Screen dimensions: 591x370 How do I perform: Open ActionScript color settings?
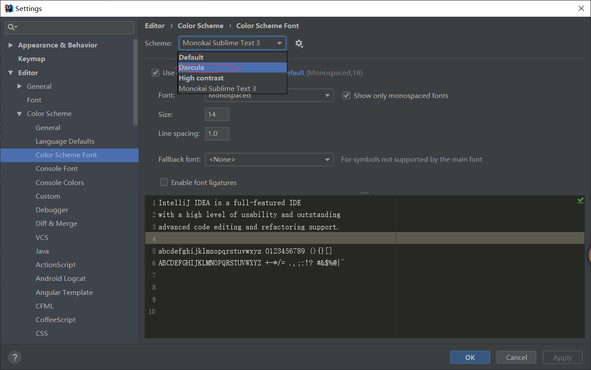coord(56,265)
